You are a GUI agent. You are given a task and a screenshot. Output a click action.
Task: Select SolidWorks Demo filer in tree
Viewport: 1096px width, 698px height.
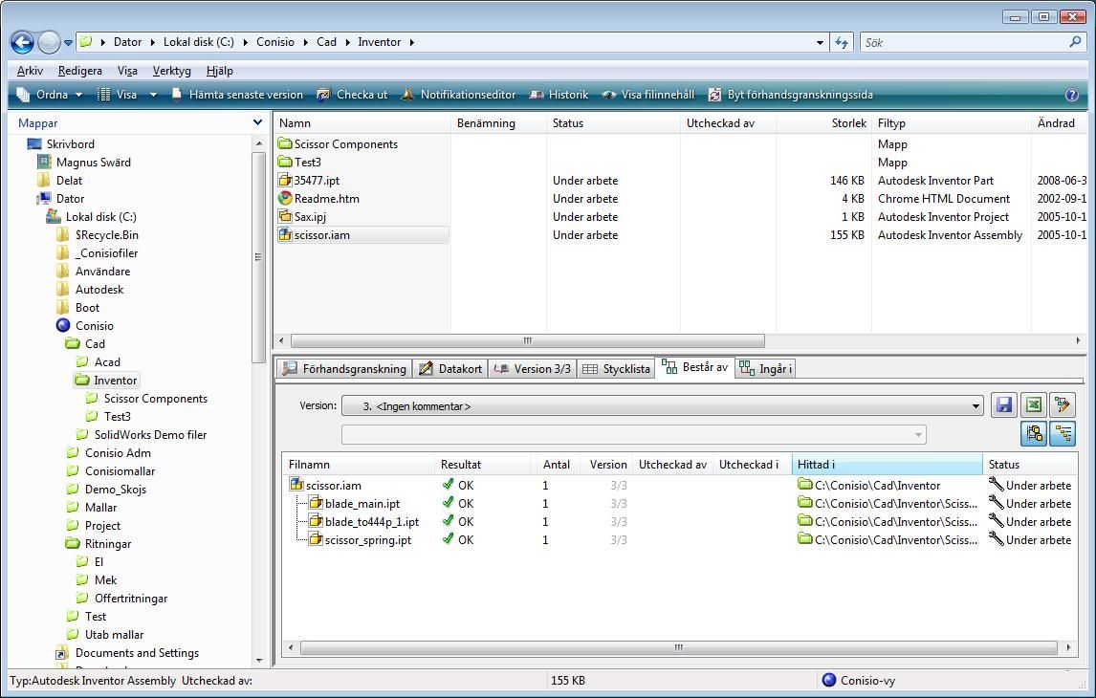tap(142, 435)
